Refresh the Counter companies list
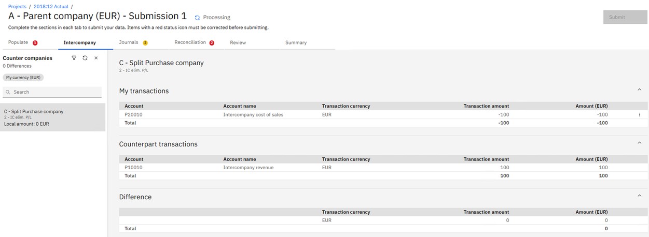This screenshot has height=237, width=649. (85, 58)
